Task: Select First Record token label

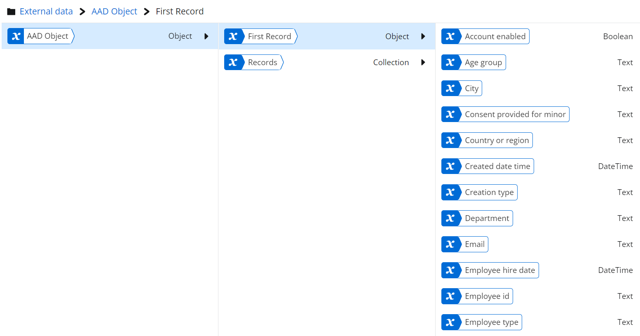Action: (x=270, y=36)
